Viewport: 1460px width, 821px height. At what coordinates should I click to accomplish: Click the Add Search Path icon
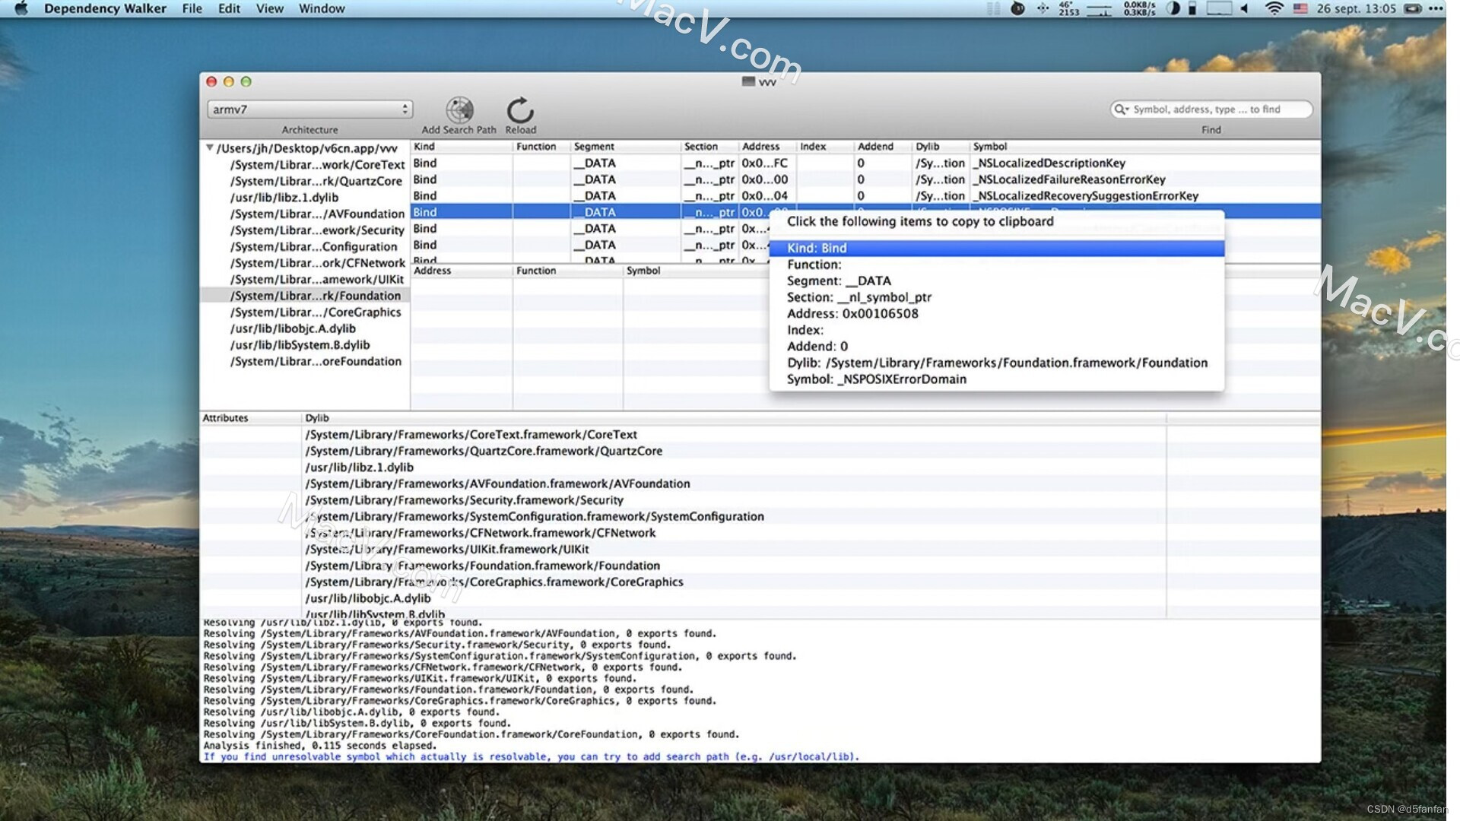(x=458, y=109)
